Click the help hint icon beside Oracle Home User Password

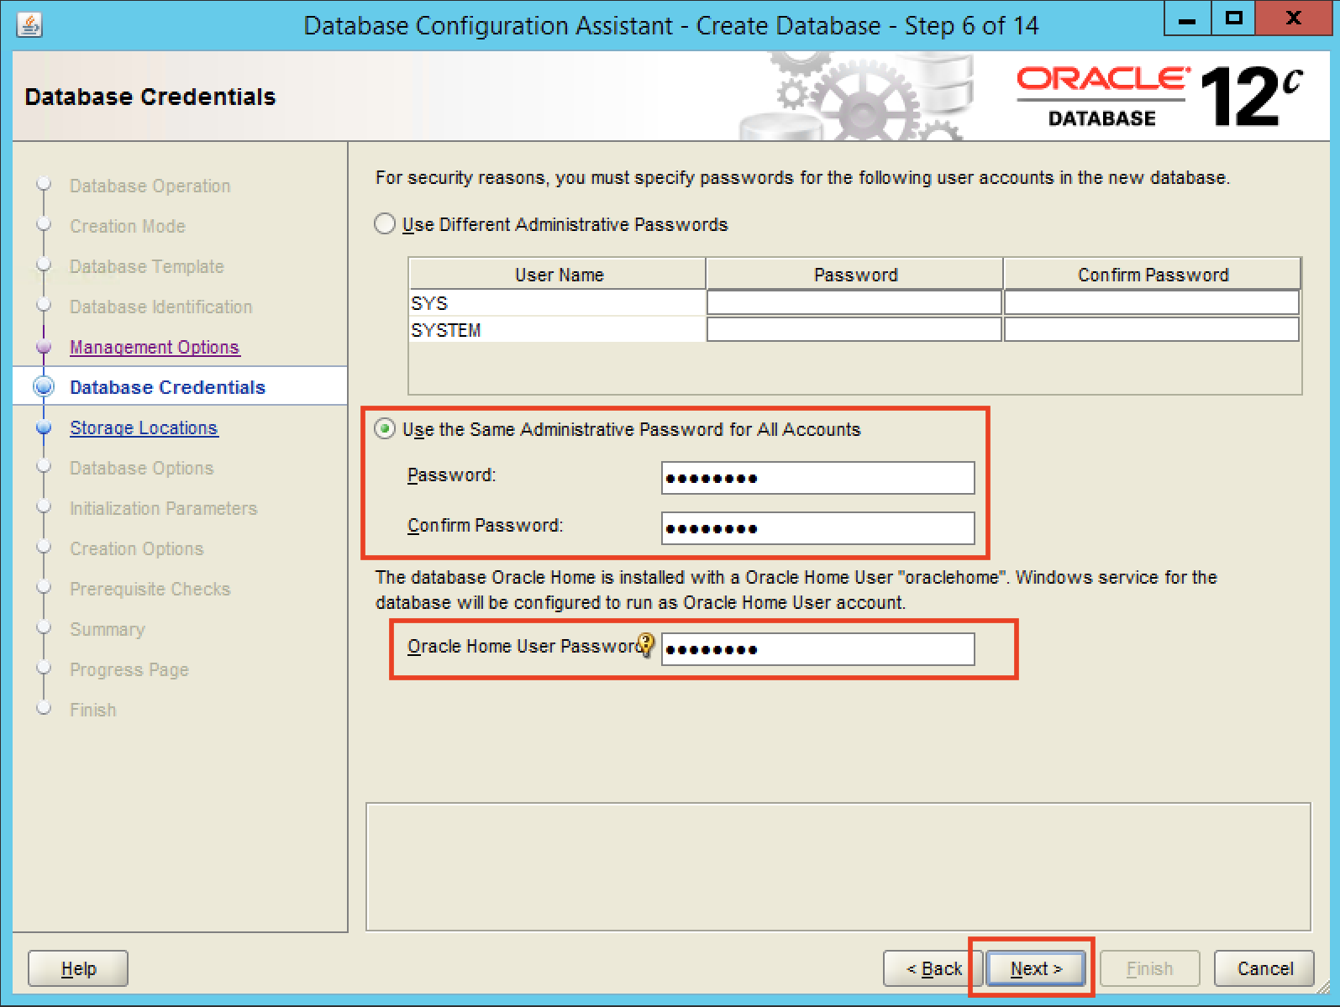[x=645, y=645]
